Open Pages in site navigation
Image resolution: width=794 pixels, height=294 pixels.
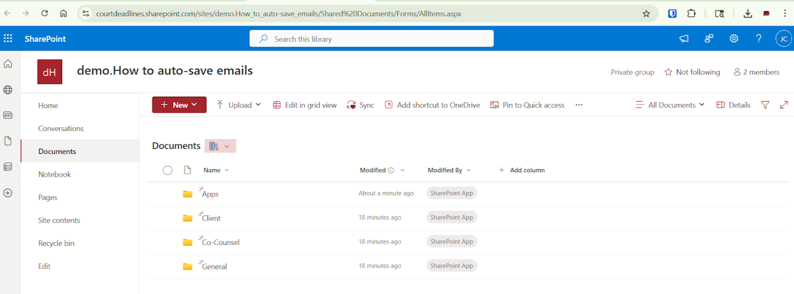click(48, 197)
